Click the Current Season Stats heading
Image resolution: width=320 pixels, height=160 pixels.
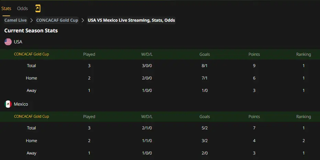[31, 31]
